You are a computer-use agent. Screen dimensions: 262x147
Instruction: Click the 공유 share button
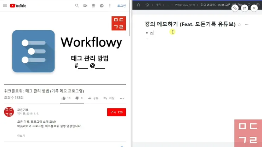(93, 98)
